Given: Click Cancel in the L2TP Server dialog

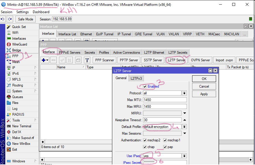Looking at the screenshot, I should [x=204, y=86].
